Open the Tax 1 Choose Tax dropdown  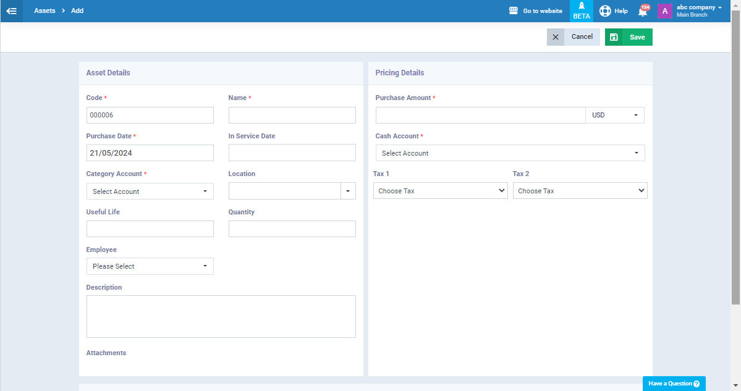(441, 191)
